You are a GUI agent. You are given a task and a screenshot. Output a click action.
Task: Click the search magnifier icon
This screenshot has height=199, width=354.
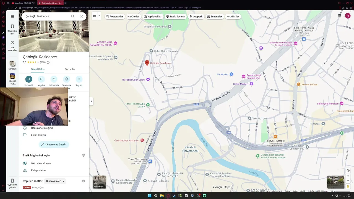[x=73, y=16]
